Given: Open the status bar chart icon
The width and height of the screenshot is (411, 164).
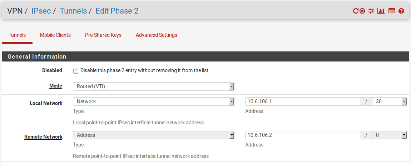Looking at the screenshot, I should point(381,11).
